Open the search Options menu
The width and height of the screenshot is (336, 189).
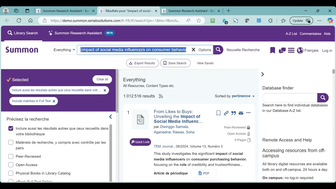point(205,50)
